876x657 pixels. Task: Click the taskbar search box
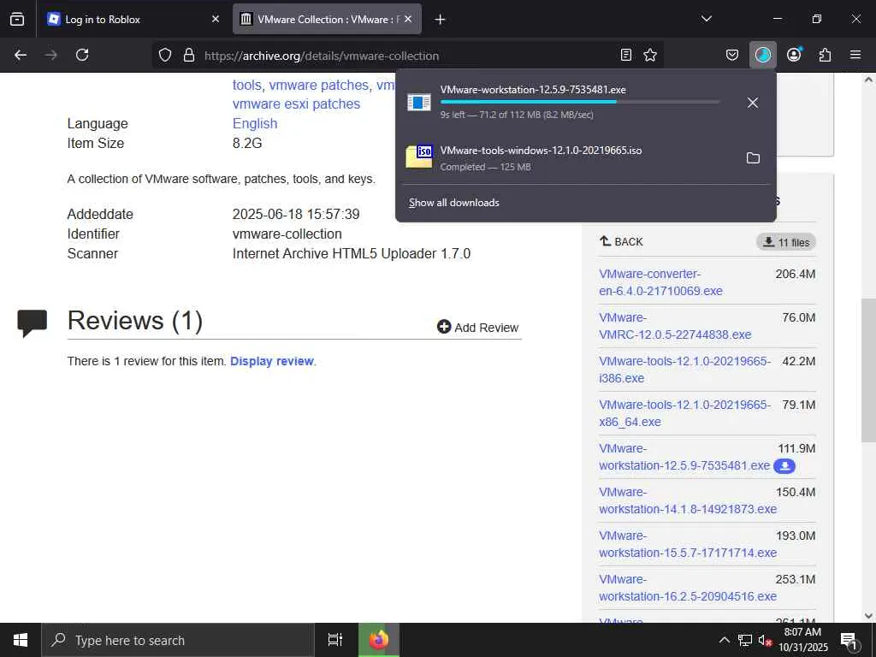point(178,640)
